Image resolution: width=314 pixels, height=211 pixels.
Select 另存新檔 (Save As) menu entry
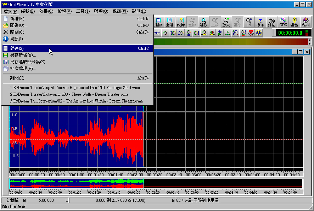[x=23, y=55]
